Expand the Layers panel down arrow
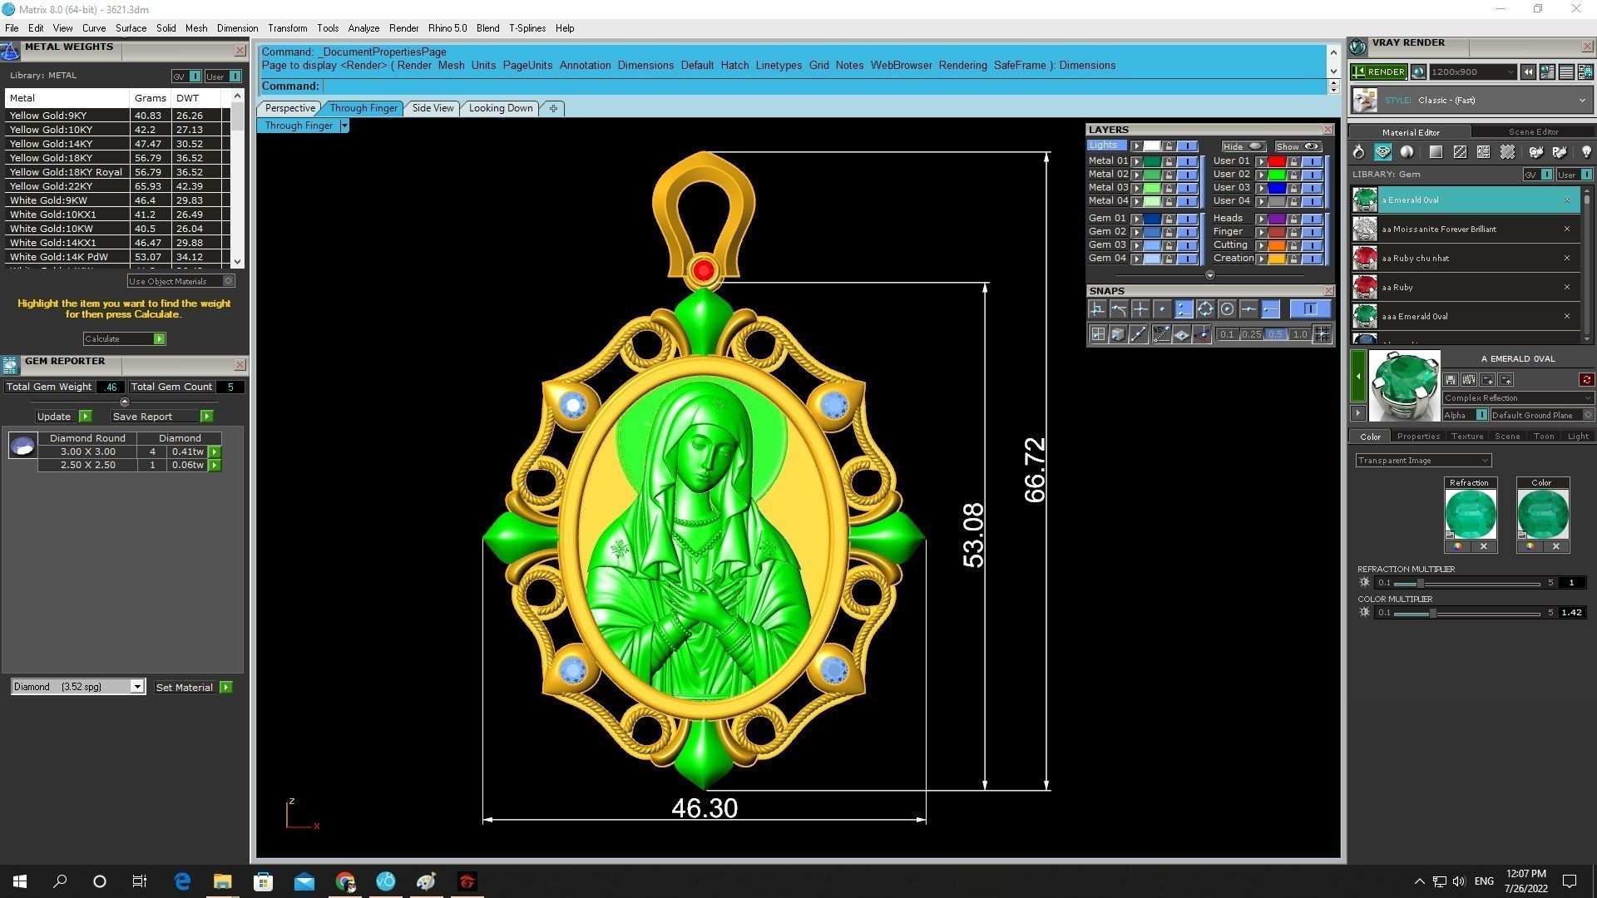Image resolution: width=1597 pixels, height=898 pixels. point(1209,275)
